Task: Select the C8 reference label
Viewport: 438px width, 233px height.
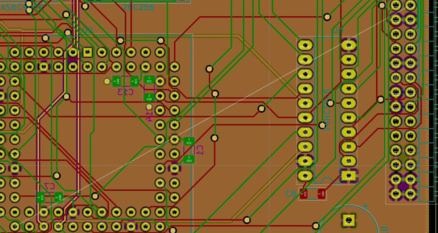Action: tap(291, 194)
